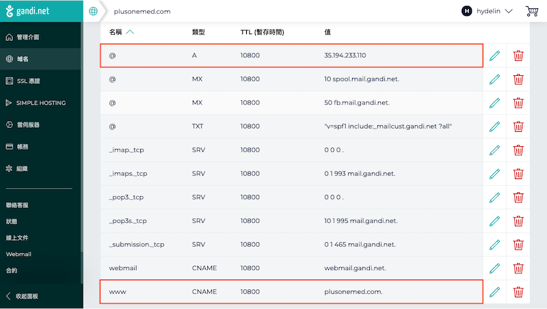Go to SIMPLE HOSTING section
Image resolution: width=547 pixels, height=309 pixels.
coord(36,103)
